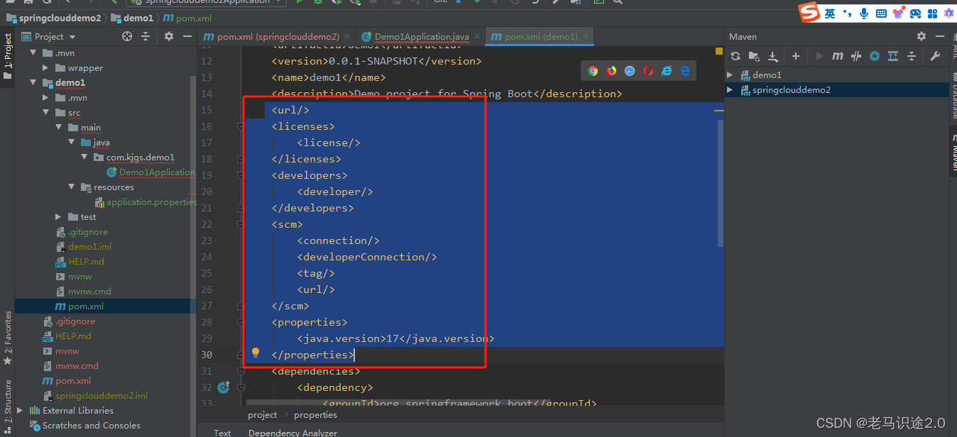The image size is (957, 437).
Task: Click the yellow lightbulb intention icon
Action: [256, 353]
